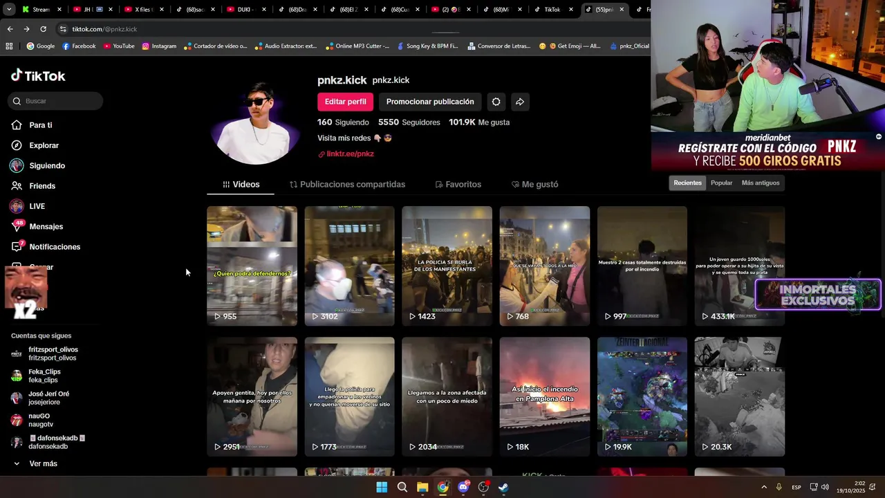Click system tray microphone icon
This screenshot has height=498, width=885.
(779, 487)
